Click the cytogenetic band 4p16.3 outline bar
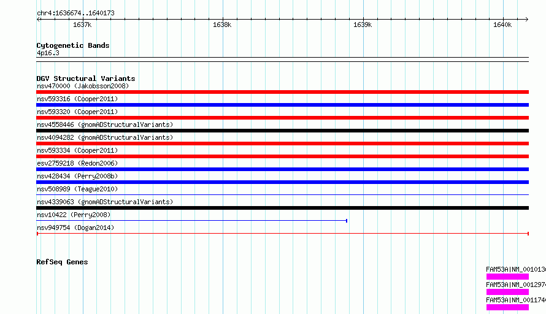This screenshot has width=546, height=314. [x=282, y=59]
